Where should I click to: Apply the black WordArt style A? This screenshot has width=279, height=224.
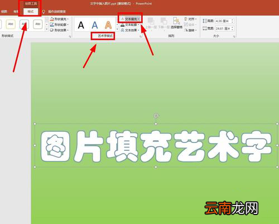[x=81, y=25]
